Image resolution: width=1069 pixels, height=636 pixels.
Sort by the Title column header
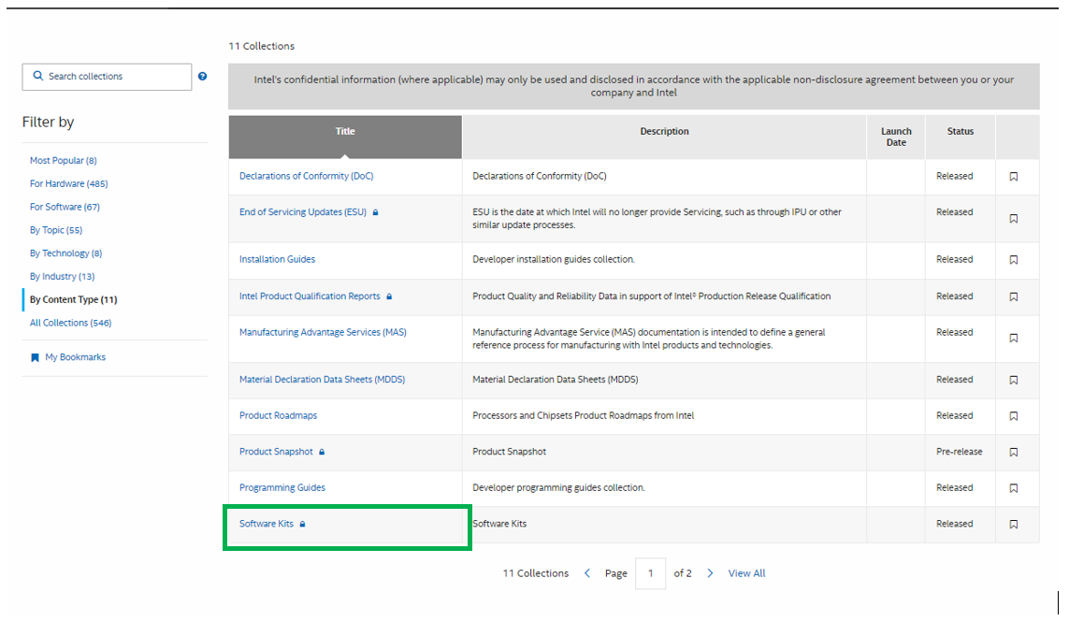pyautogui.click(x=345, y=137)
